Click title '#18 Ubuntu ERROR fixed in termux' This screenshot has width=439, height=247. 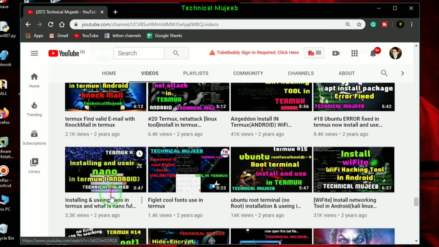tap(348, 122)
